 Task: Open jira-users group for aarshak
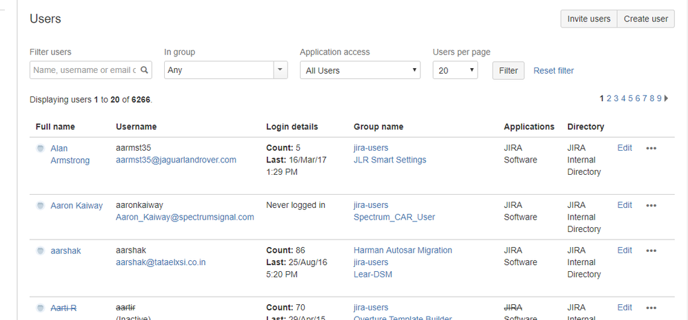[371, 262]
